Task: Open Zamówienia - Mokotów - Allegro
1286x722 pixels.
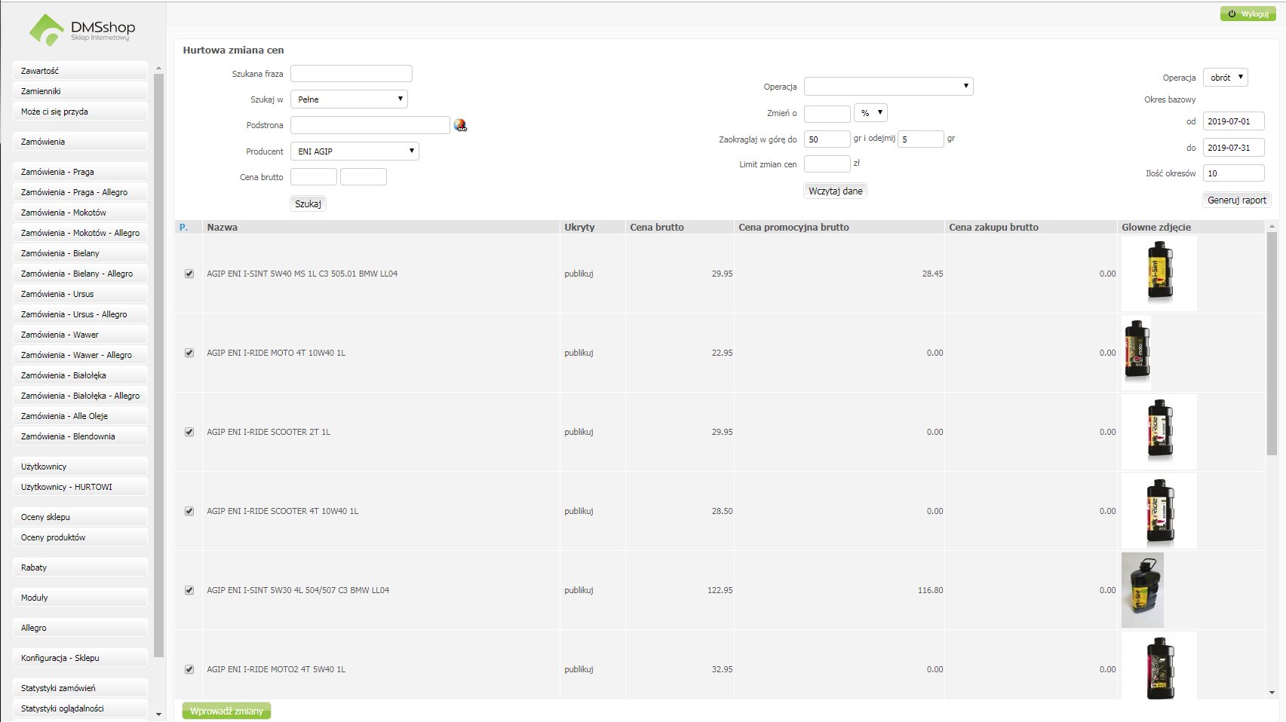Action: pos(80,233)
